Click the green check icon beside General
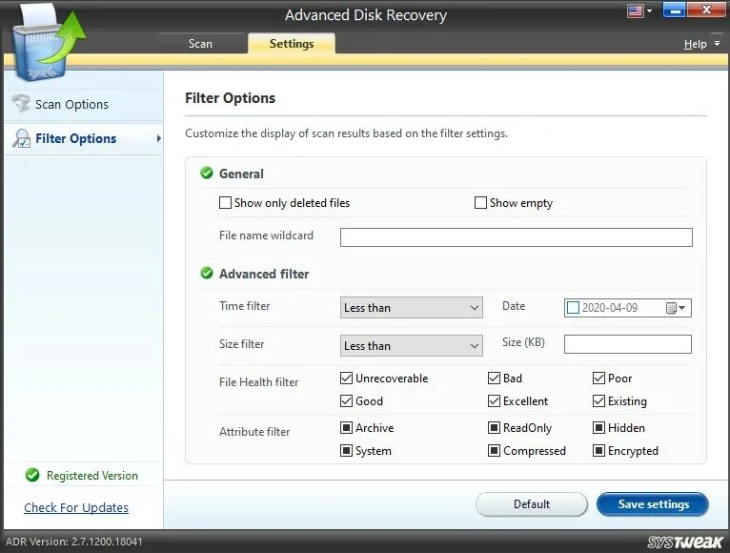 coord(207,174)
